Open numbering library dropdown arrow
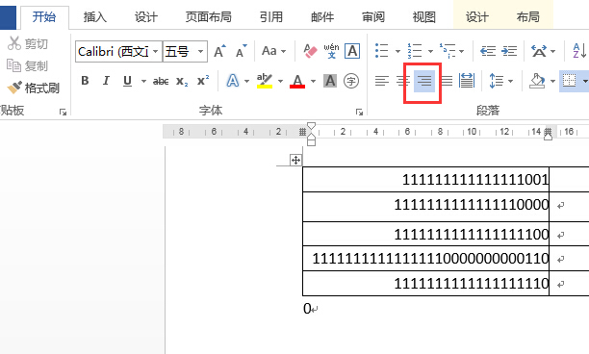Viewport: 589px width, 354px height. pyautogui.click(x=430, y=51)
